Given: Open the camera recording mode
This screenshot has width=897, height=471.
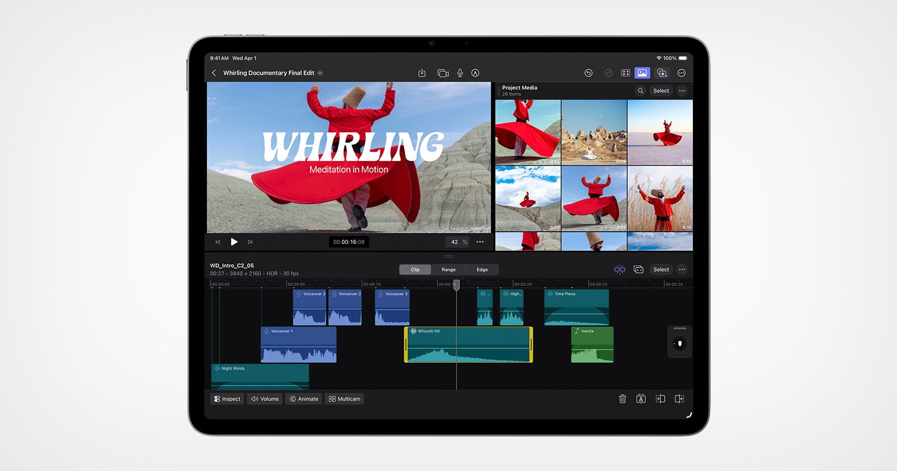Looking at the screenshot, I should pyautogui.click(x=443, y=73).
